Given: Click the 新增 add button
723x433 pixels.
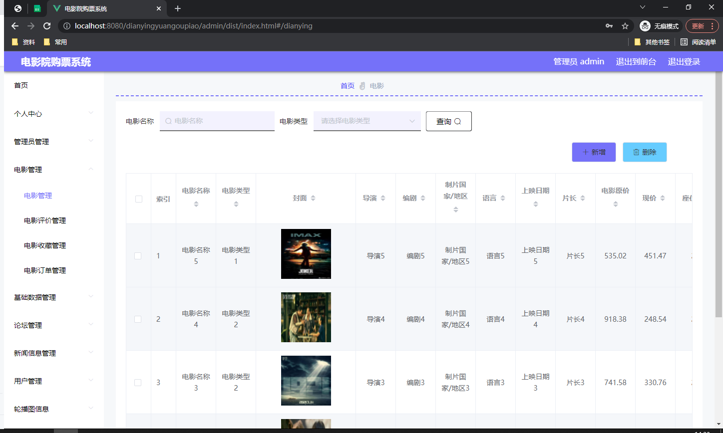Looking at the screenshot, I should click(594, 152).
